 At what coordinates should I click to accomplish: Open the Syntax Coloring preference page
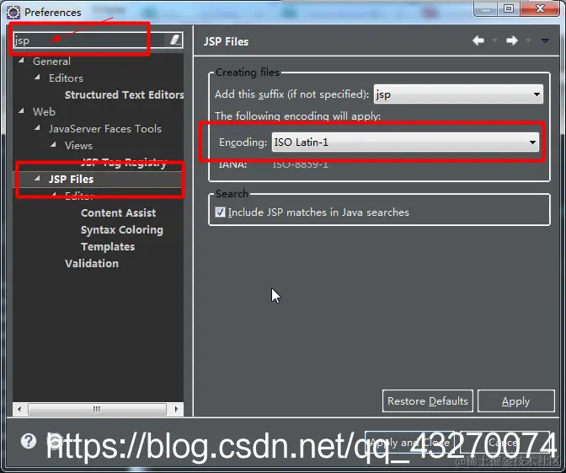tap(122, 230)
